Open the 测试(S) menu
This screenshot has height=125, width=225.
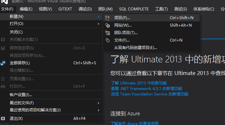point(181,9)
